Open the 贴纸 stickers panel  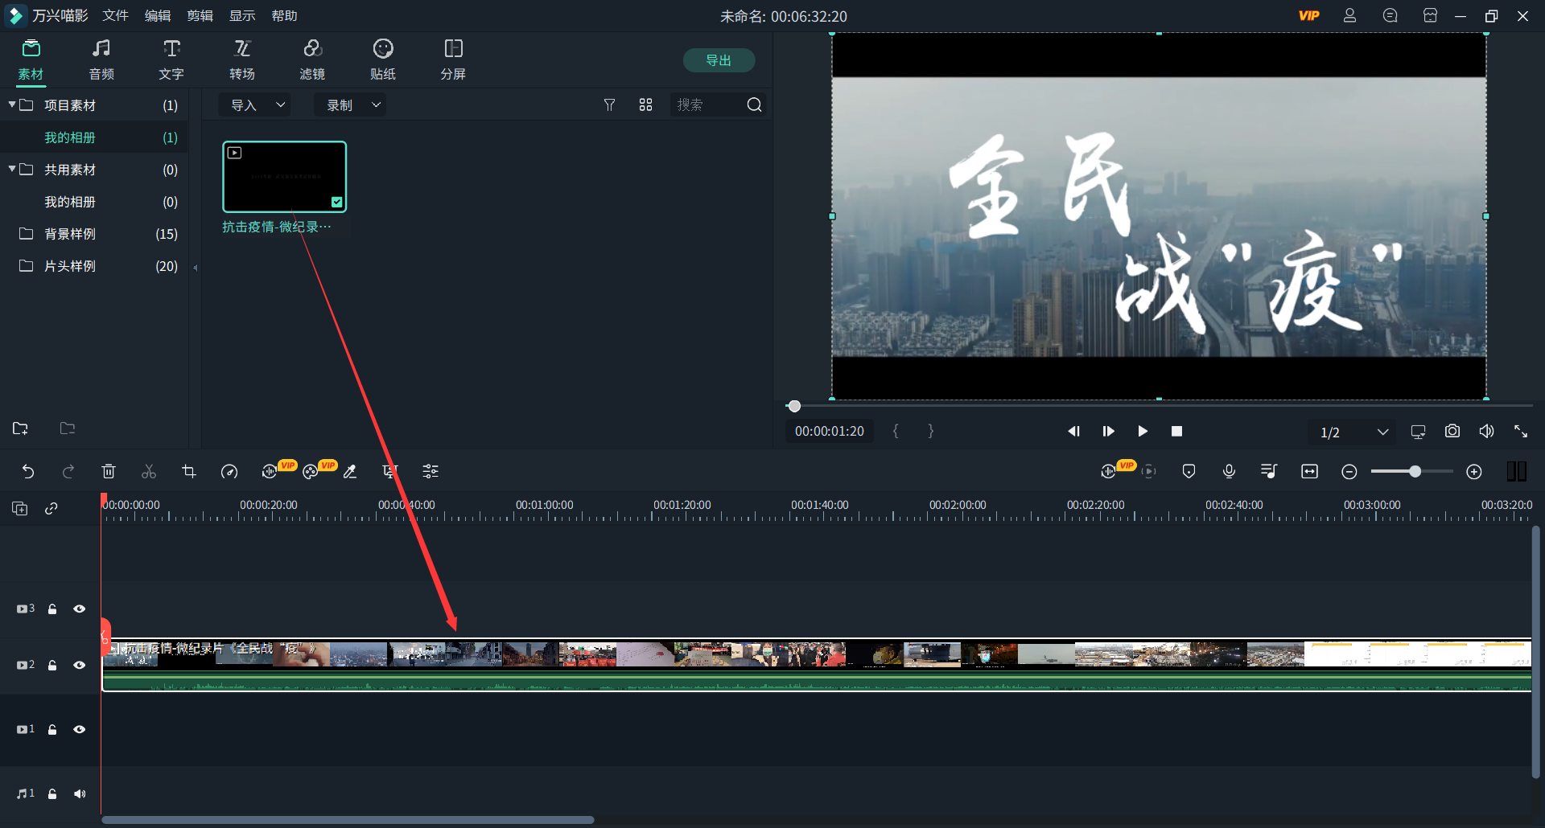coord(383,59)
